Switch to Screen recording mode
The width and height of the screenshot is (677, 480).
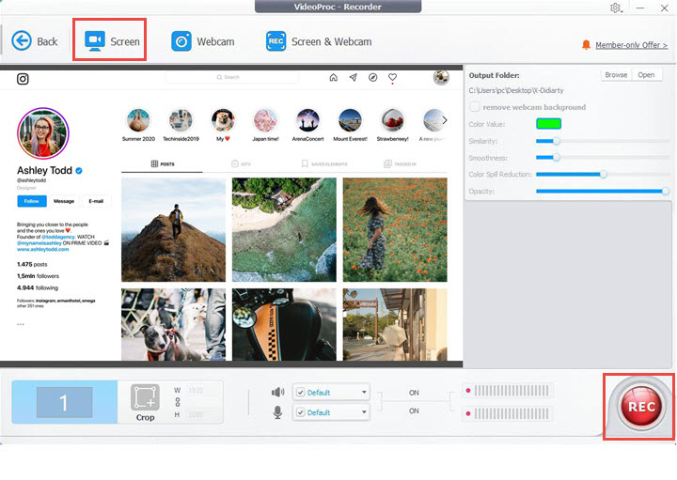point(111,41)
